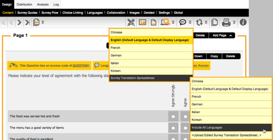Click the question Copy button
The image size is (273, 140).
click(x=214, y=56)
